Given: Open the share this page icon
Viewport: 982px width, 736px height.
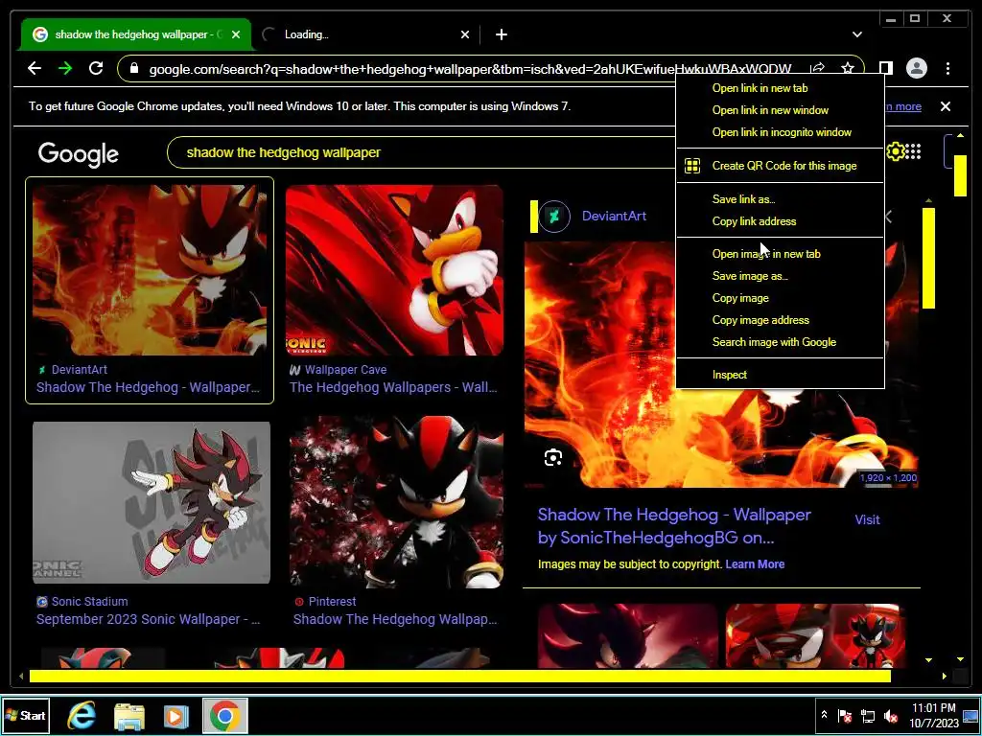Looking at the screenshot, I should (x=817, y=68).
